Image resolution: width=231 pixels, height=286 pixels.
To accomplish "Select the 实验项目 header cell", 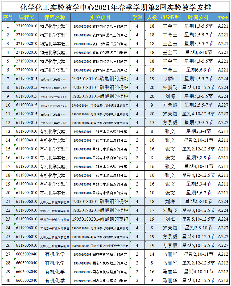I will [x=100, y=17].
